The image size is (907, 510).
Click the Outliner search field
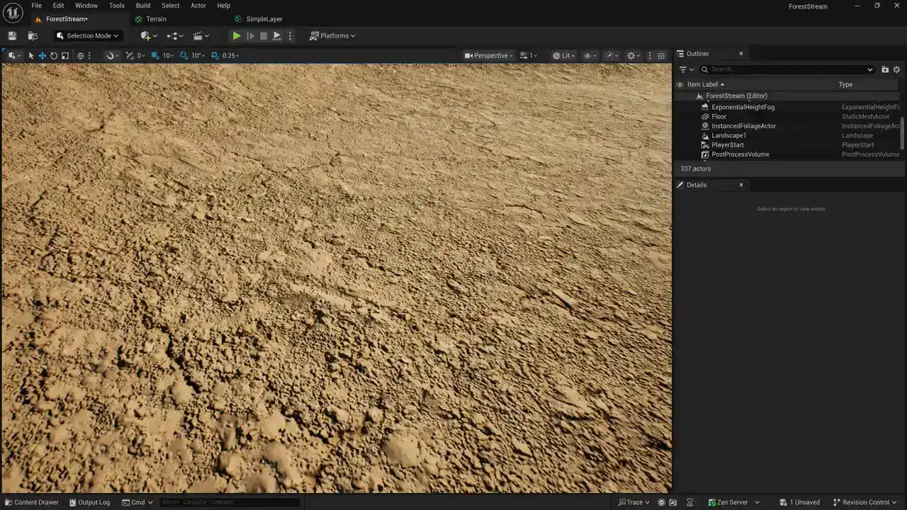787,69
